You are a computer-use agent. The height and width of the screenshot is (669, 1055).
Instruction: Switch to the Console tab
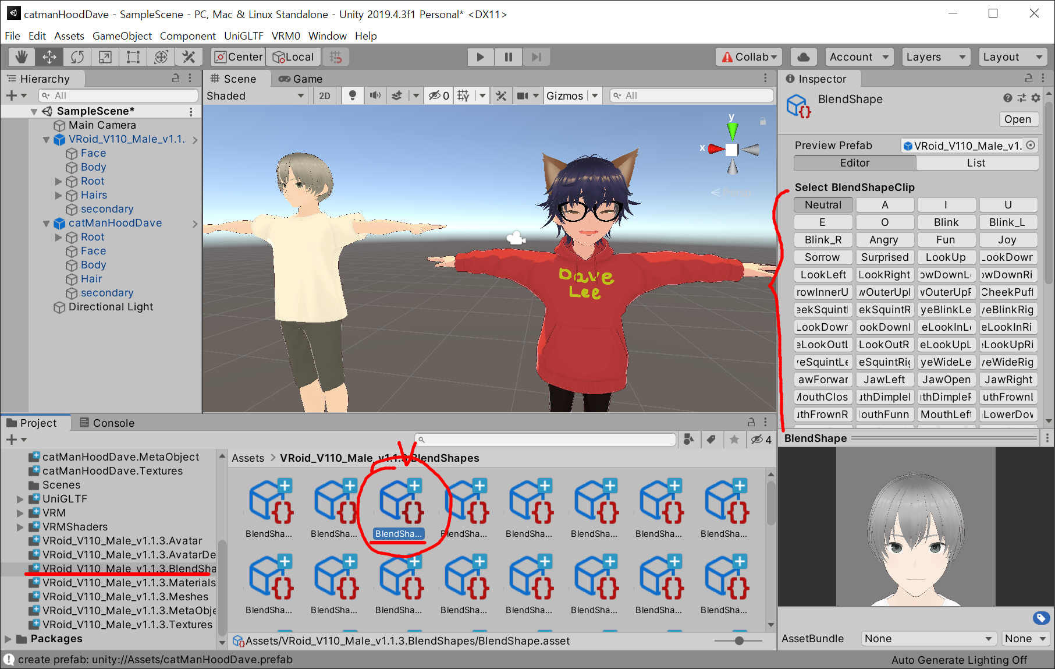(x=107, y=423)
